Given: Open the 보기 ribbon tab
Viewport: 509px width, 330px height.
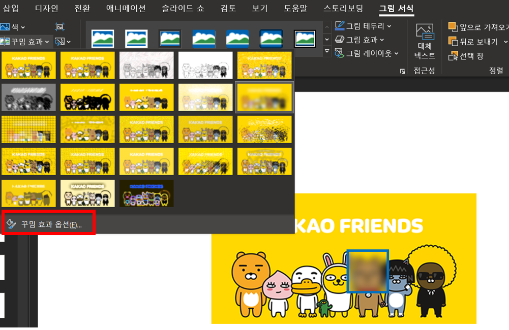Looking at the screenshot, I should 260,9.
